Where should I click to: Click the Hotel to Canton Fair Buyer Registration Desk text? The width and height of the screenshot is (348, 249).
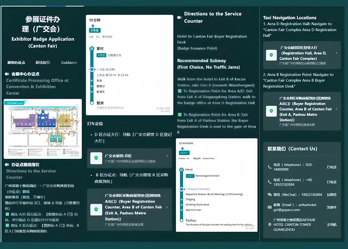click(212, 39)
